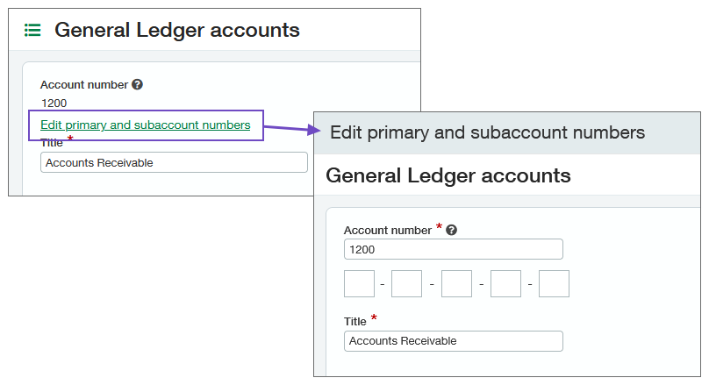Viewport: 709px width, 385px height.
Task: Click General Ledger accounts heading beside menu icon
Action: click(177, 31)
